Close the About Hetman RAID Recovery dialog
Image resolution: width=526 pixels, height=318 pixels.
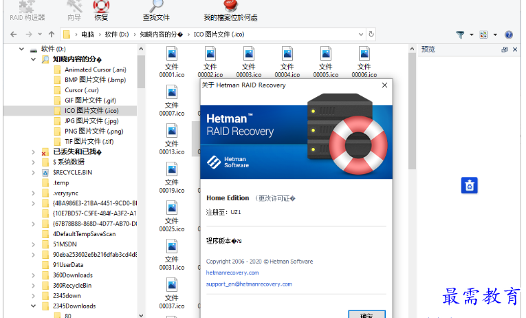tap(384, 85)
